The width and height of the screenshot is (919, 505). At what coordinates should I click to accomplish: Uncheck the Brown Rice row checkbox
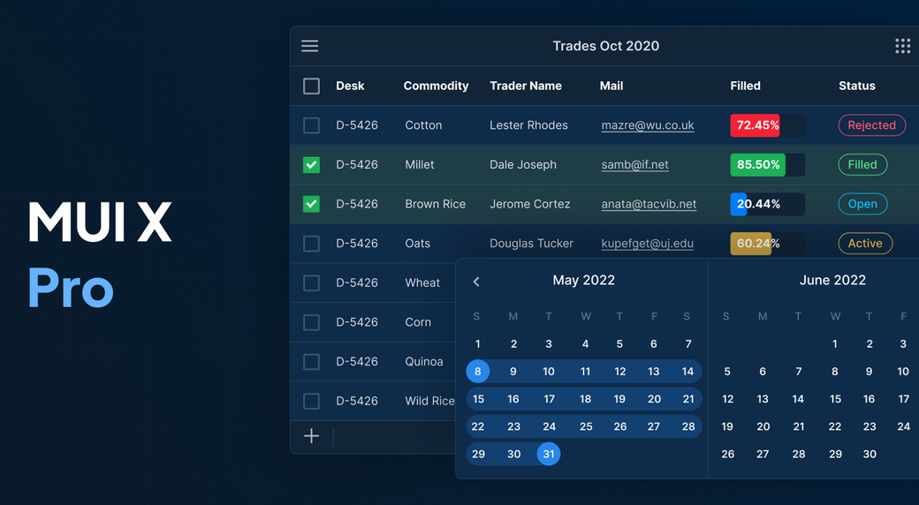[311, 204]
